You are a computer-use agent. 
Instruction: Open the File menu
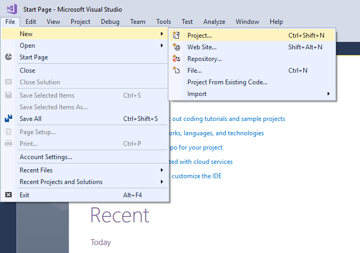[10, 22]
